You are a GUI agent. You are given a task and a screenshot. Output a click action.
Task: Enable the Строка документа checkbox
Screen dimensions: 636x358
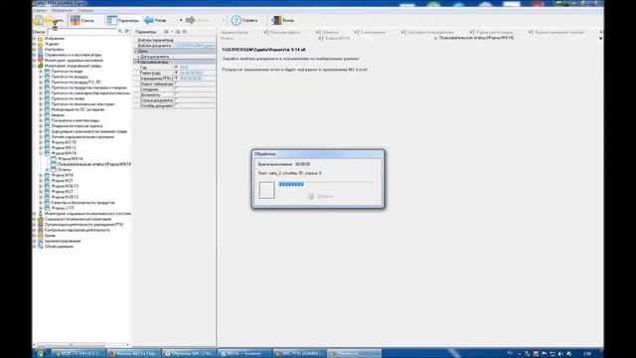point(177,99)
